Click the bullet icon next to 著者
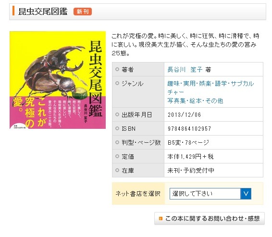The height and width of the screenshot is (237, 272). pos(117,69)
